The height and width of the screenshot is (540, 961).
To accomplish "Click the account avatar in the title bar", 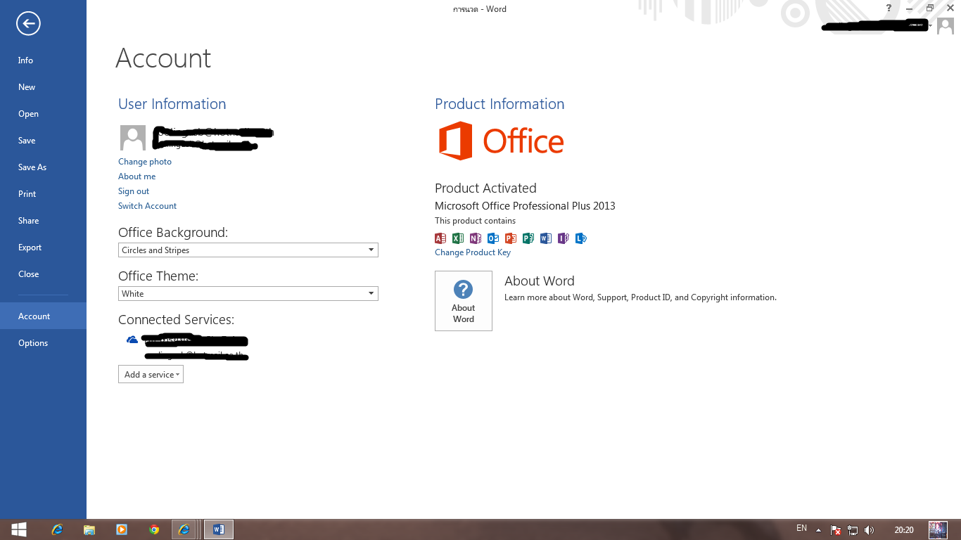I will point(946,26).
